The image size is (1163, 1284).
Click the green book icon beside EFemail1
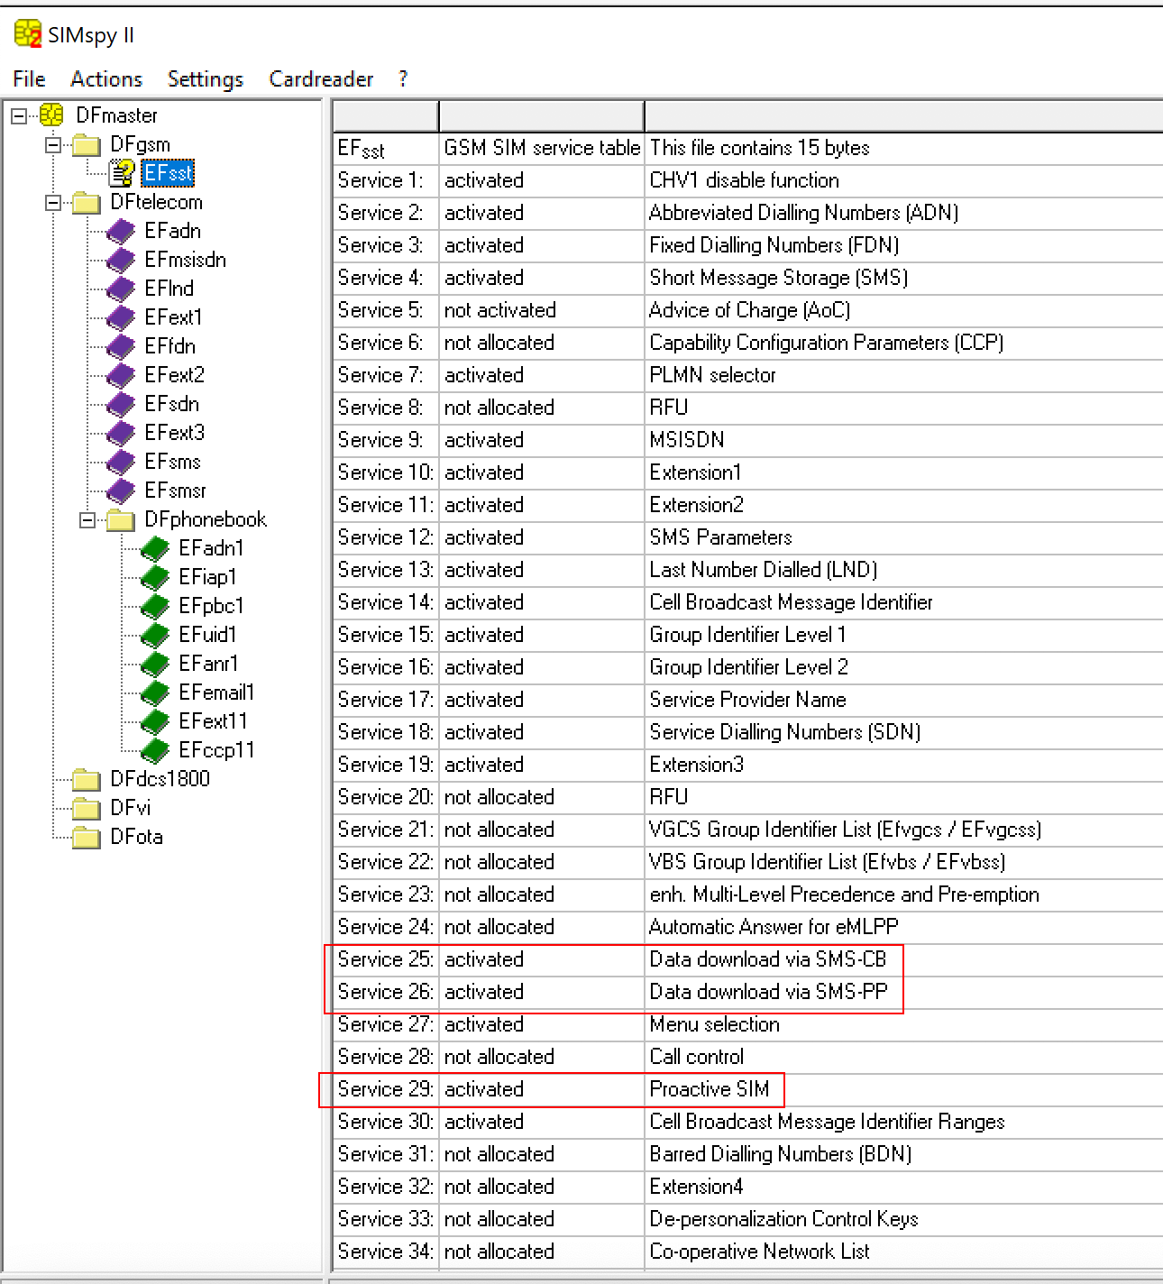tap(155, 692)
